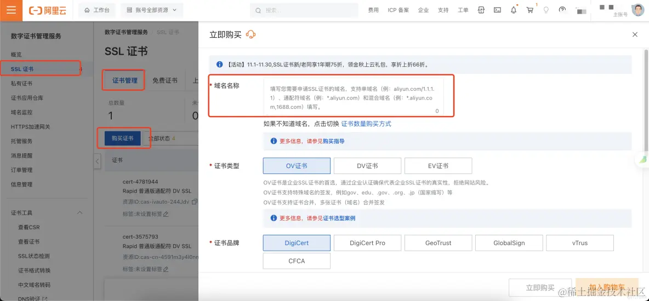The image size is (649, 301).
Task: Open 证书格式转换 tool
Action: click(35, 270)
